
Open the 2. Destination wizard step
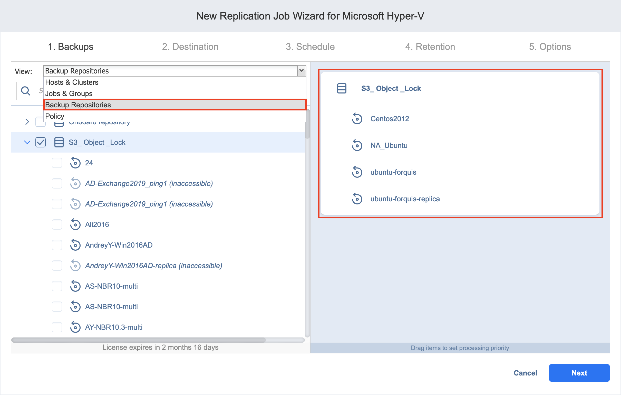coord(190,47)
